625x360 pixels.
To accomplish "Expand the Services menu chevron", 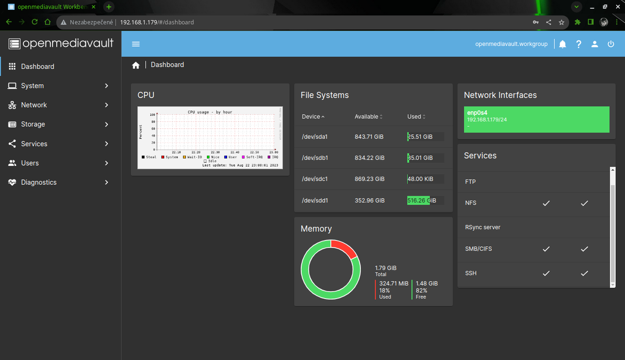I will coord(106,144).
